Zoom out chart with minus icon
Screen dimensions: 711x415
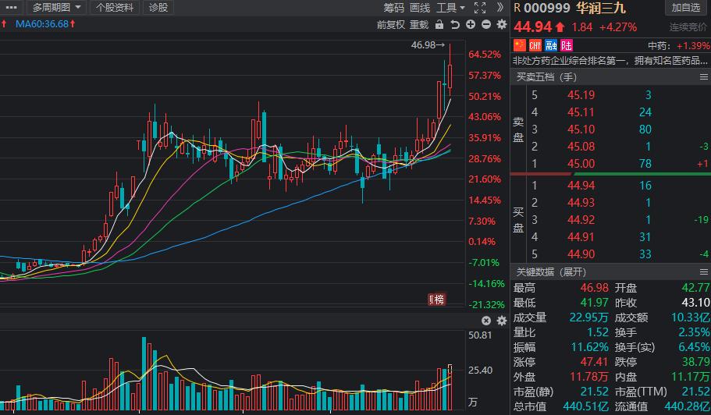pos(486,24)
